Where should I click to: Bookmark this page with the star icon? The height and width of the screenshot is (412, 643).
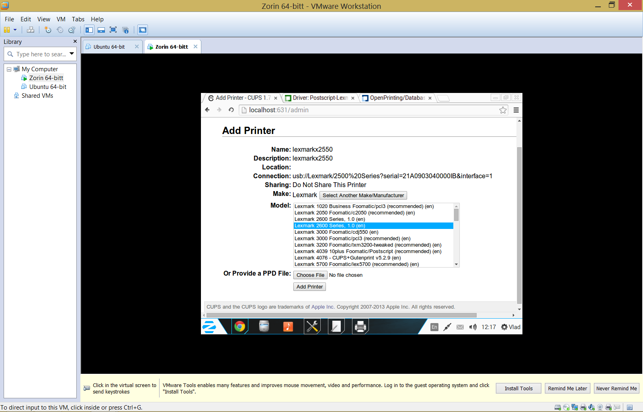click(503, 110)
